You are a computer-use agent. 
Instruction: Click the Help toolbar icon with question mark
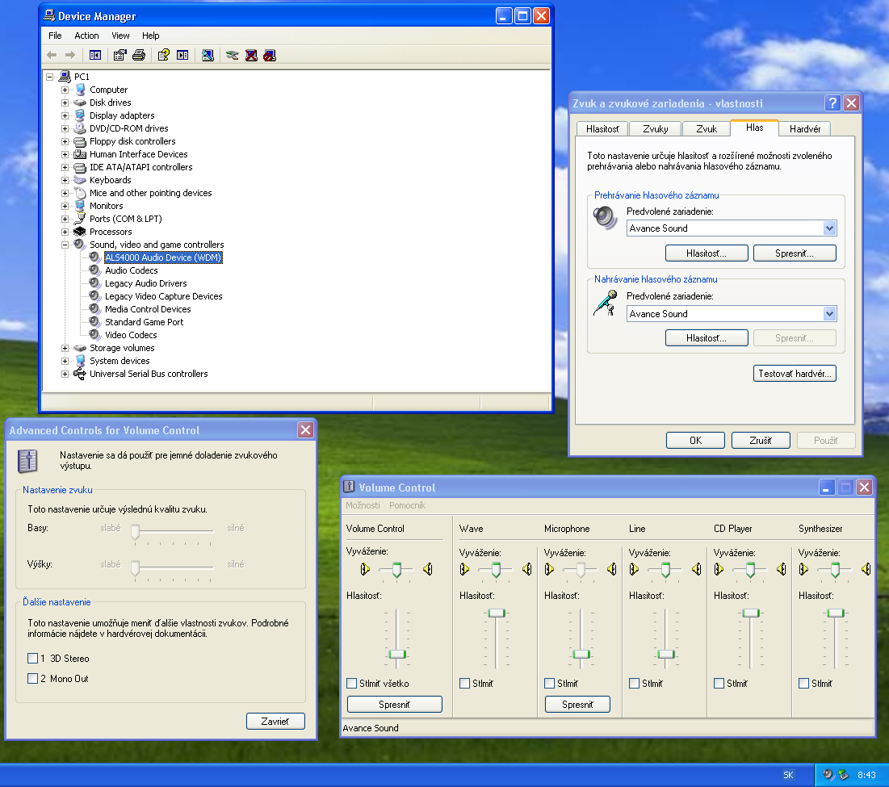(164, 55)
